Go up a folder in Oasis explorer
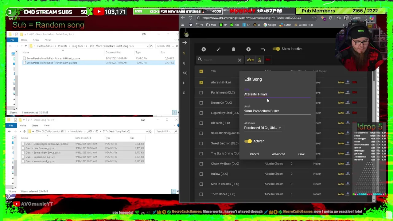 coord(25,131)
